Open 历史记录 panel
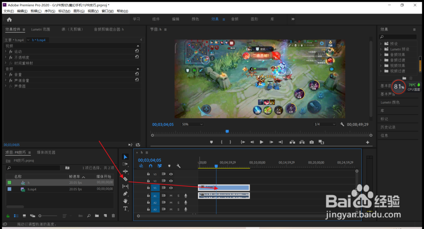This screenshot has height=229, width=424. point(388,127)
